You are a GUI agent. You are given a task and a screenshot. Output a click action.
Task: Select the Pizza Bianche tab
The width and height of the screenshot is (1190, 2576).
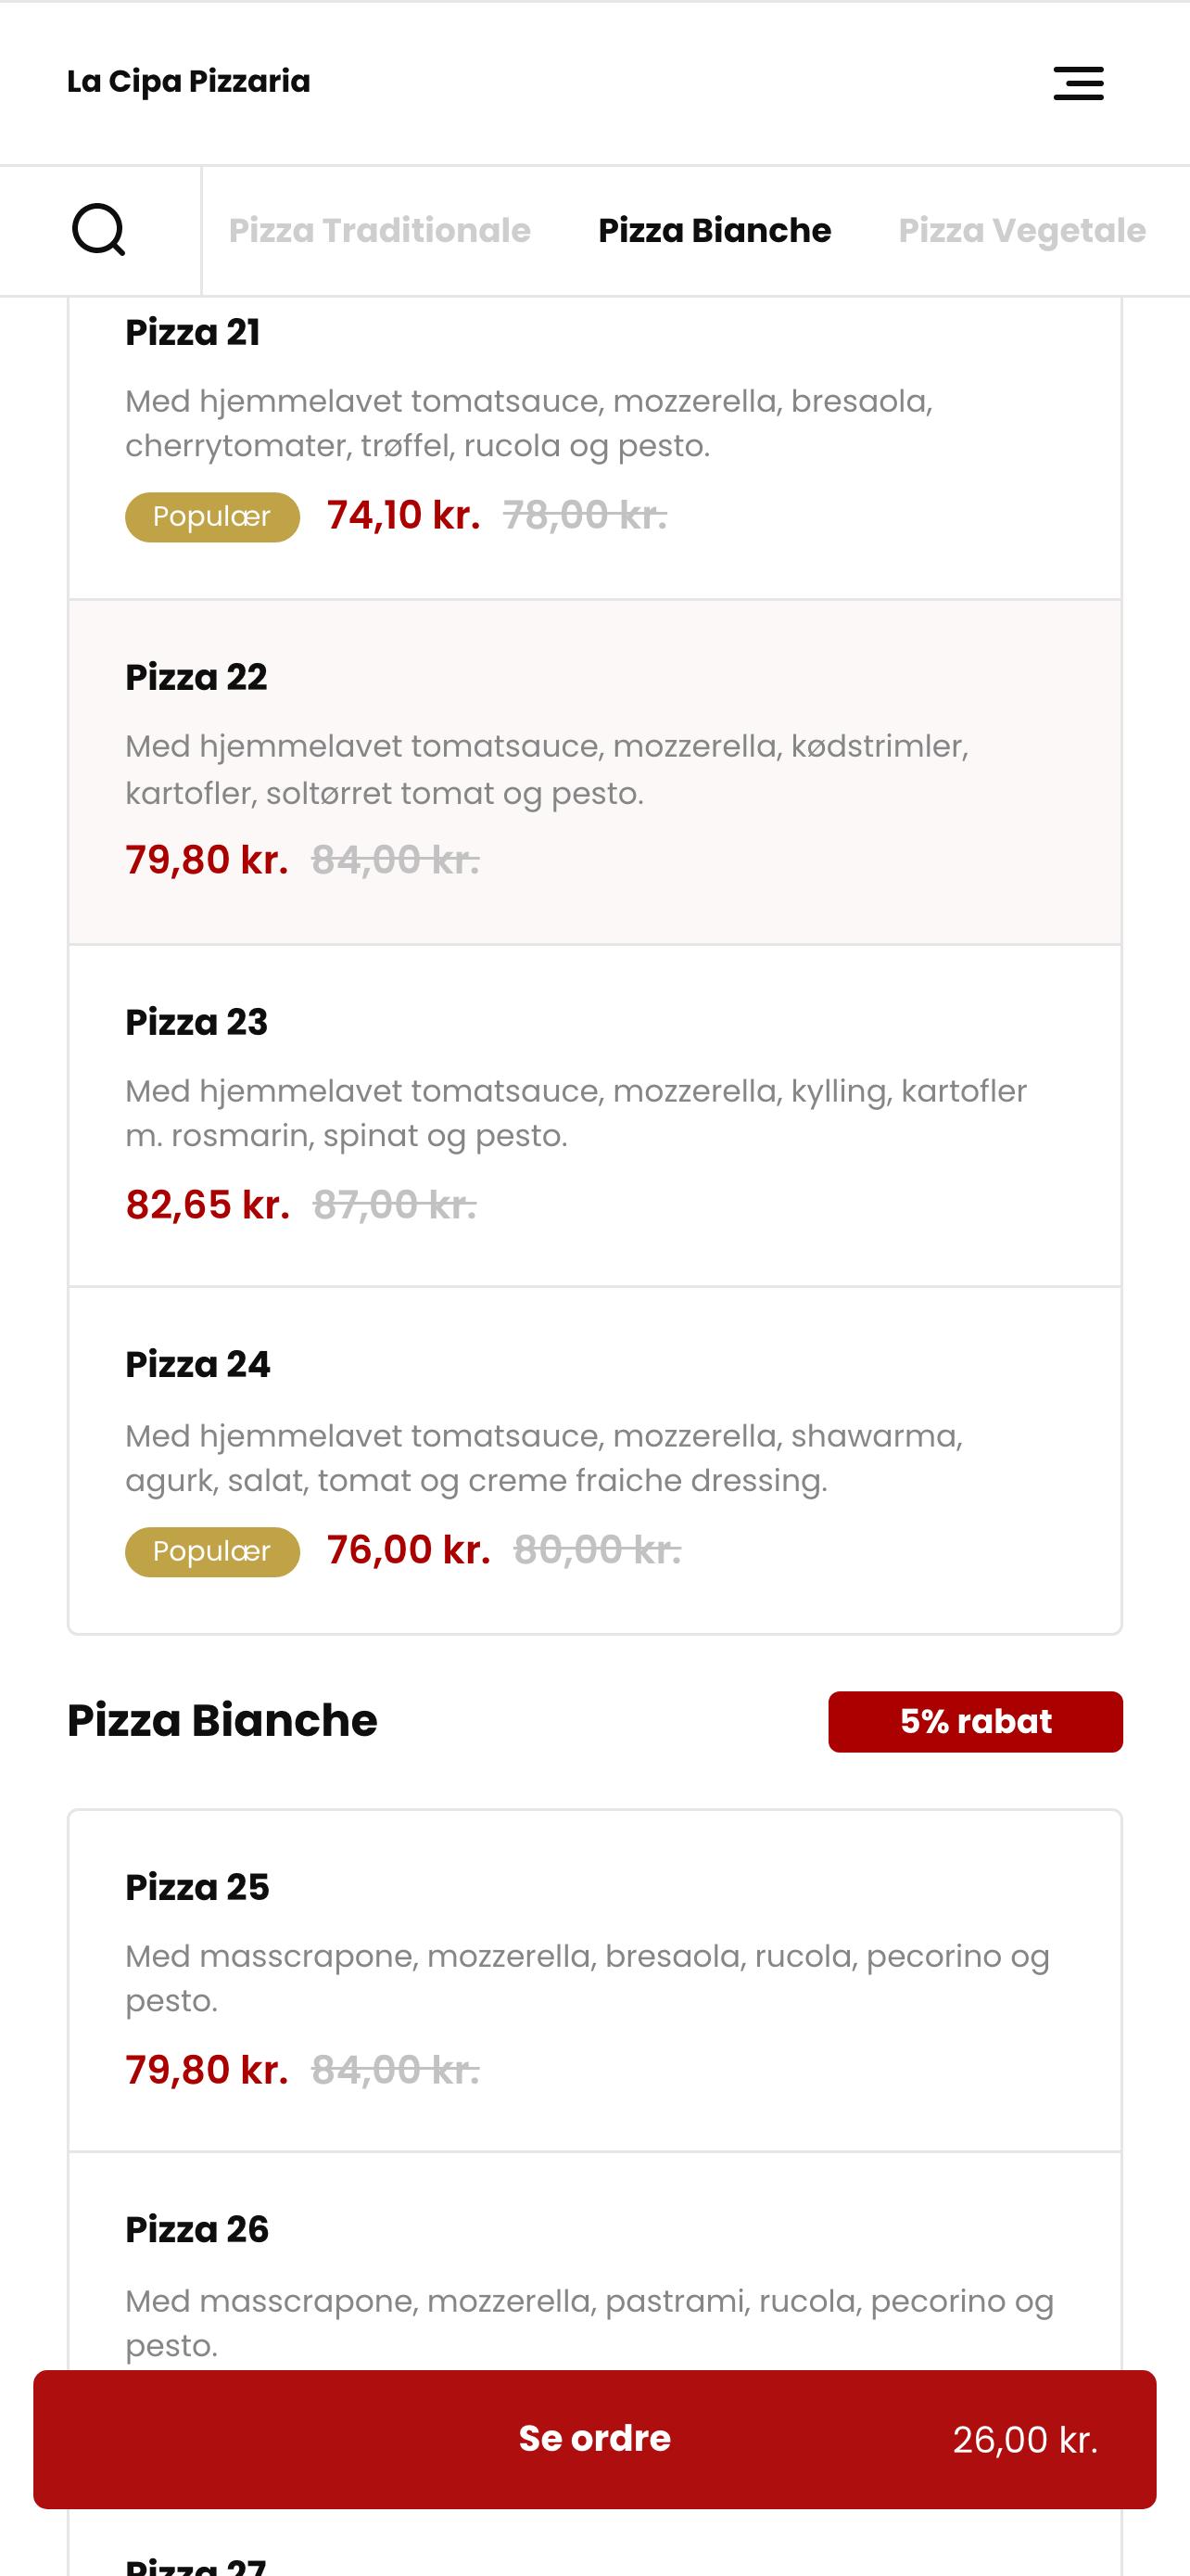715,230
